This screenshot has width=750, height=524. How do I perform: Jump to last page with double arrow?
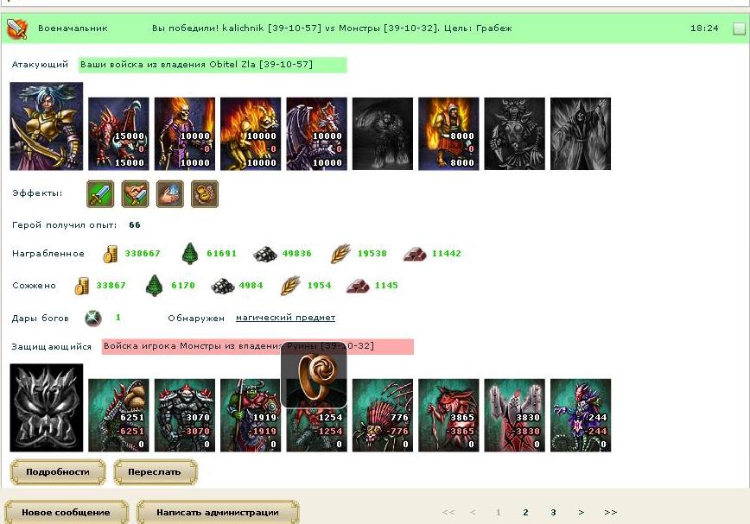(x=610, y=512)
